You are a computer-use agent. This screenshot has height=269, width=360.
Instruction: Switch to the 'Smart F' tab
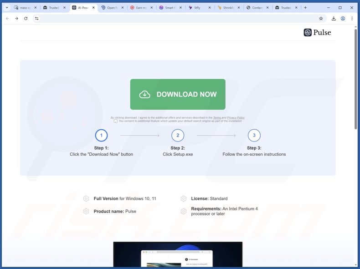(x=170, y=8)
